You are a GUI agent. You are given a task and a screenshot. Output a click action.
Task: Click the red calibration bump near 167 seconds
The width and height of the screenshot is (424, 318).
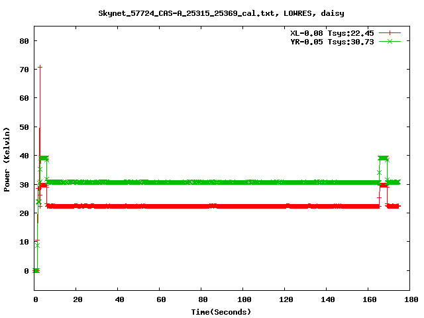(383, 185)
